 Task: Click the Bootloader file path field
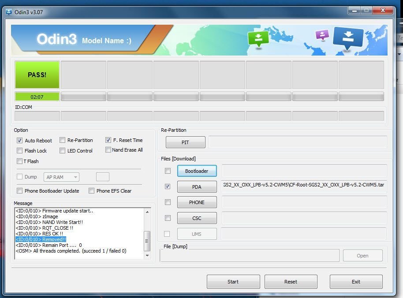[x=304, y=171]
